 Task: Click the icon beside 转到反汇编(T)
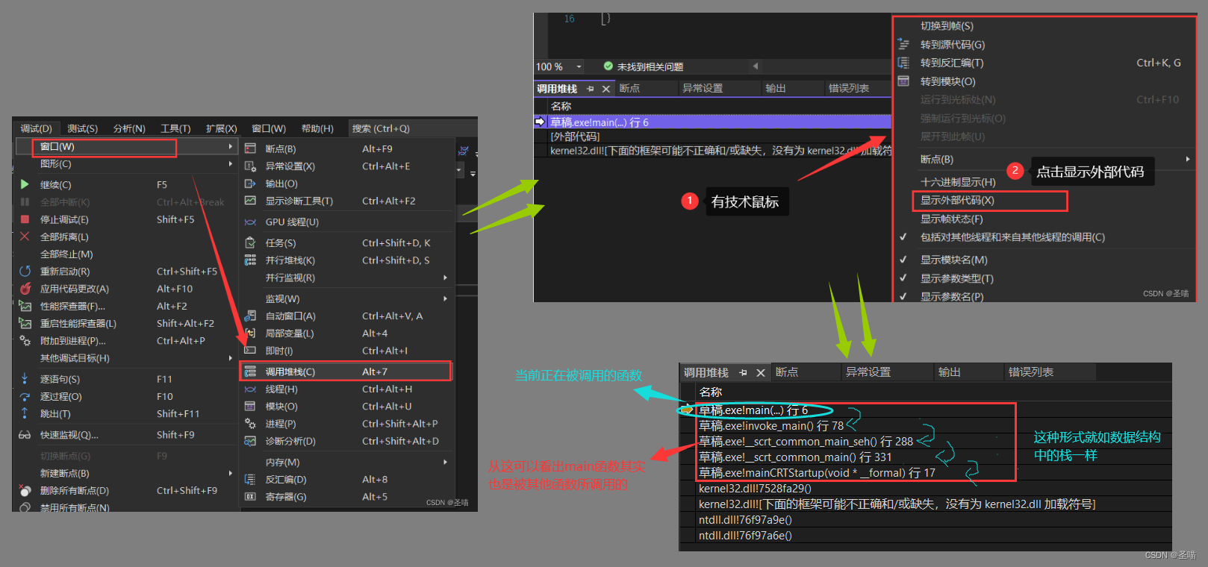(x=903, y=63)
